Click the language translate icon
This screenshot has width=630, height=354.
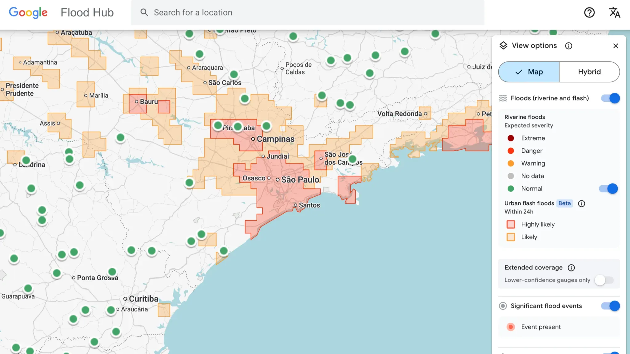614,13
